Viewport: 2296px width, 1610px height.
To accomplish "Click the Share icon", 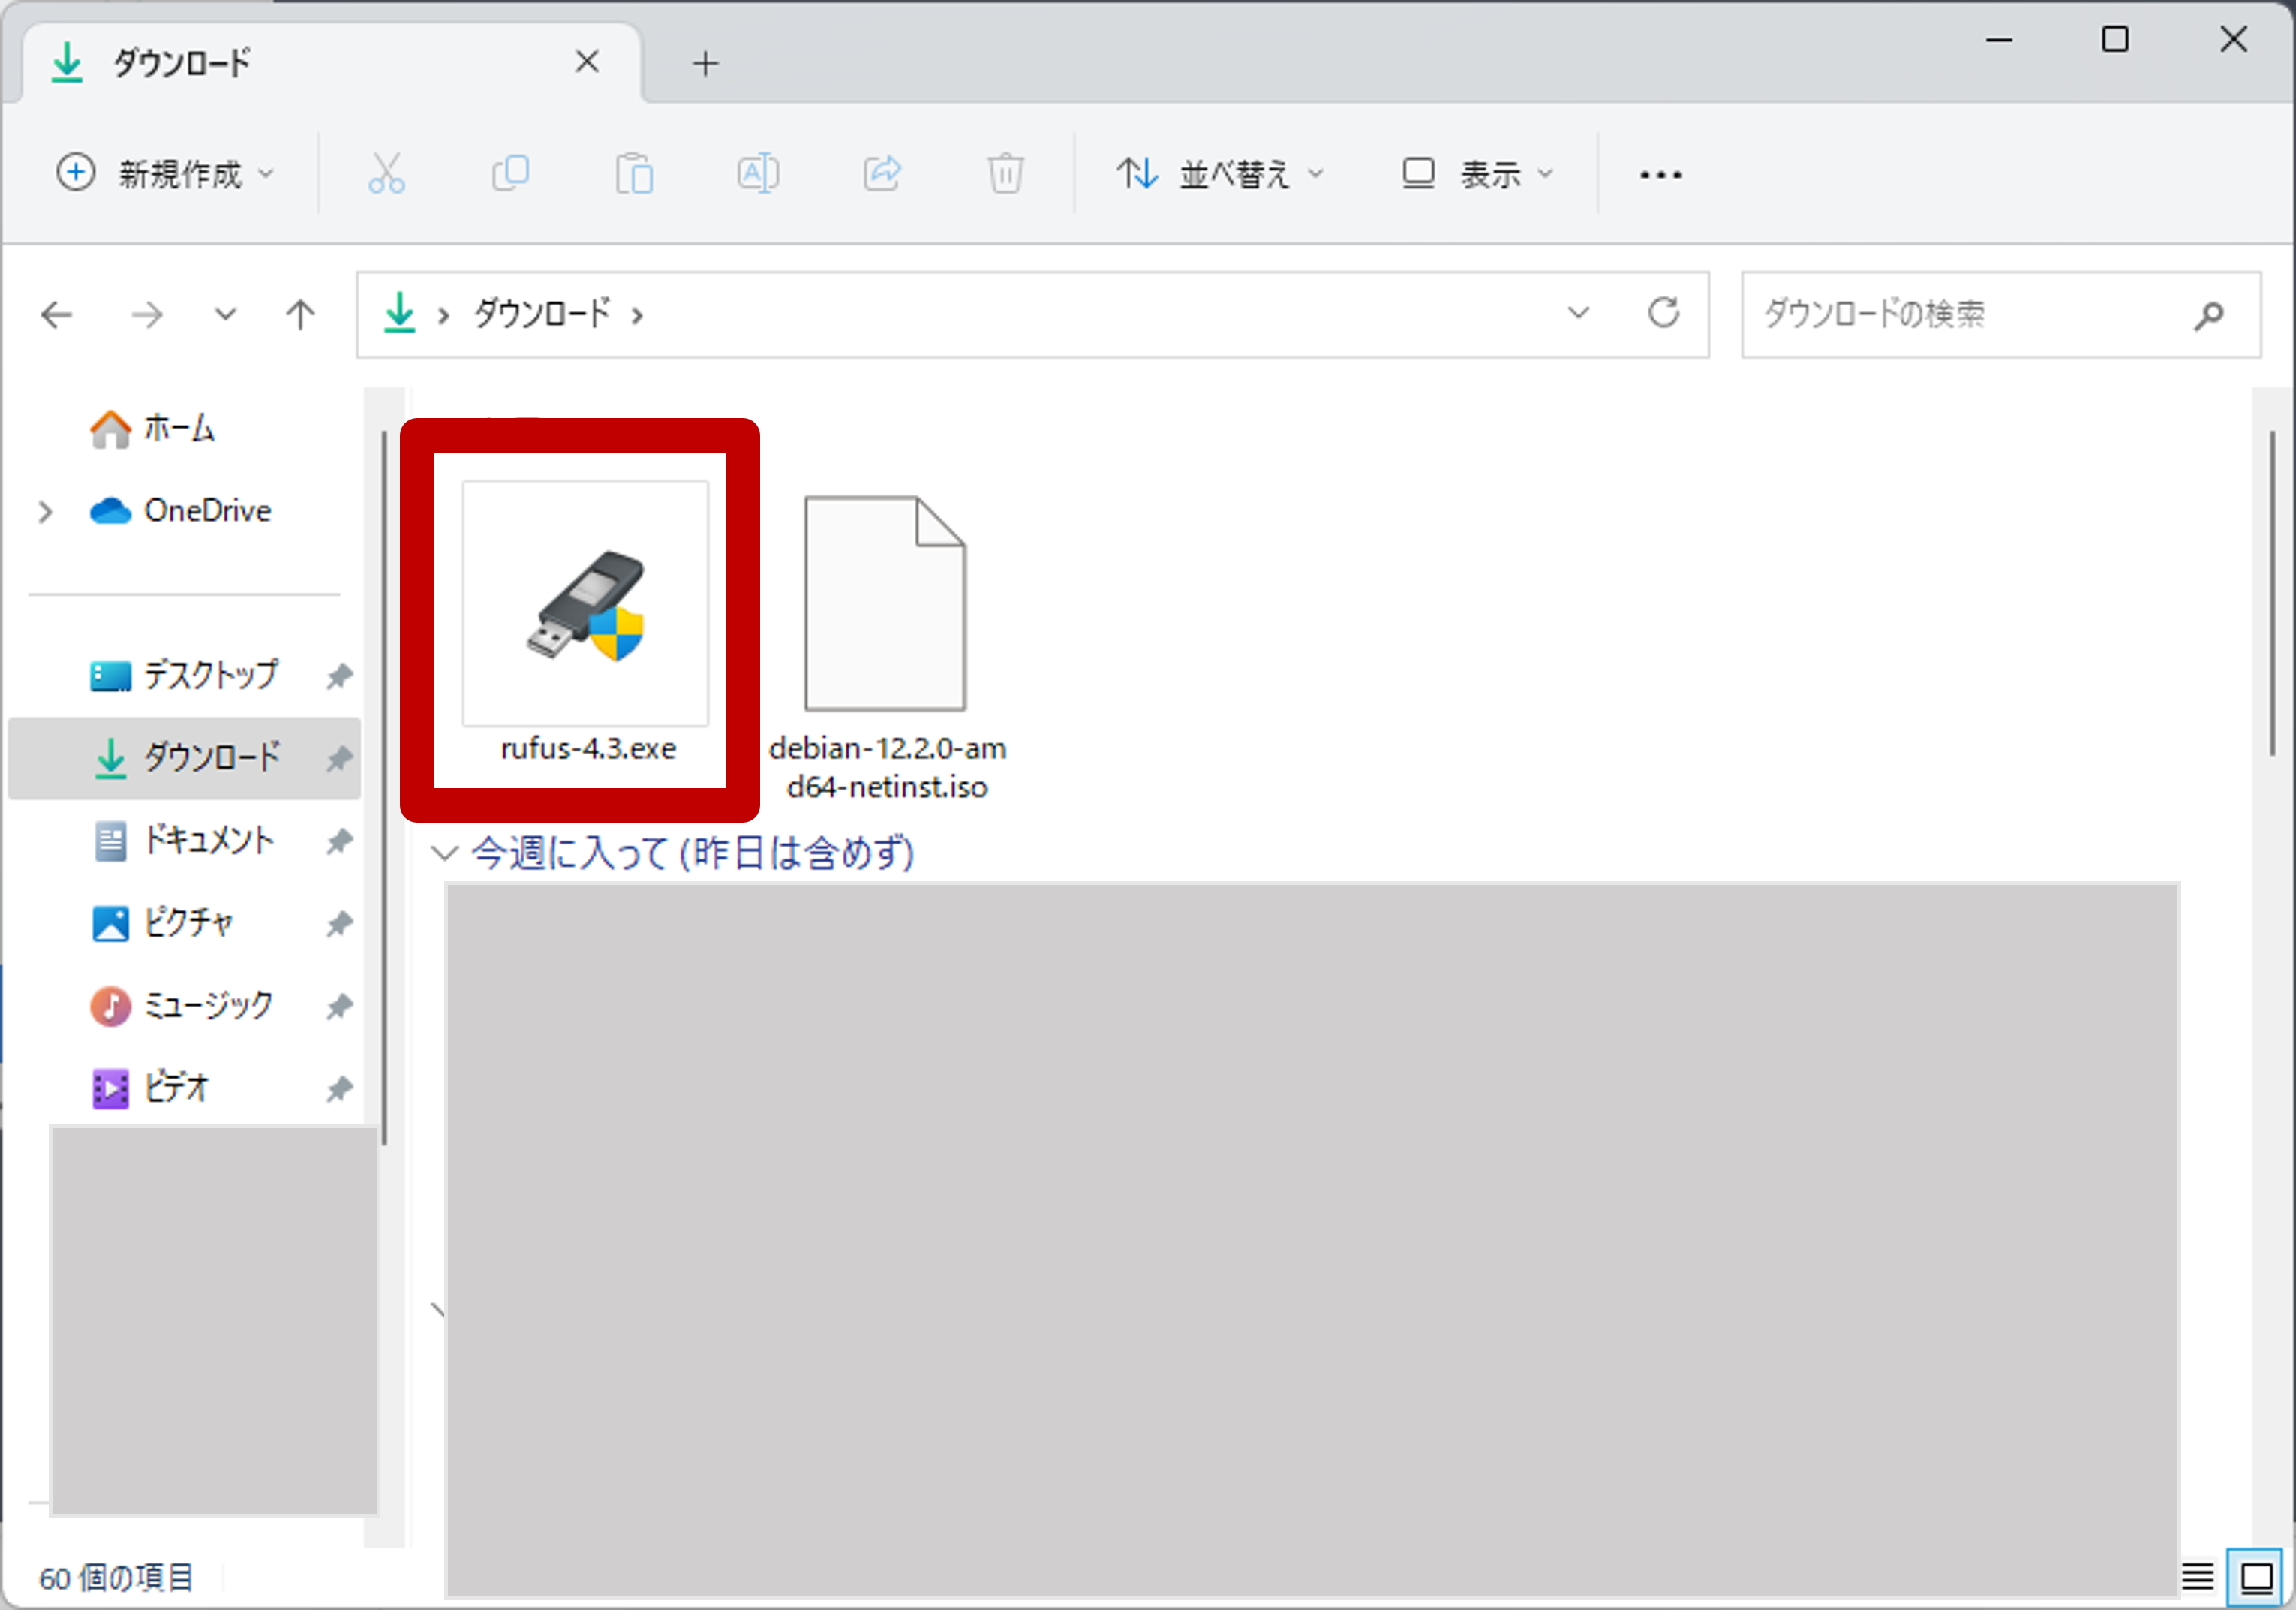I will (881, 173).
